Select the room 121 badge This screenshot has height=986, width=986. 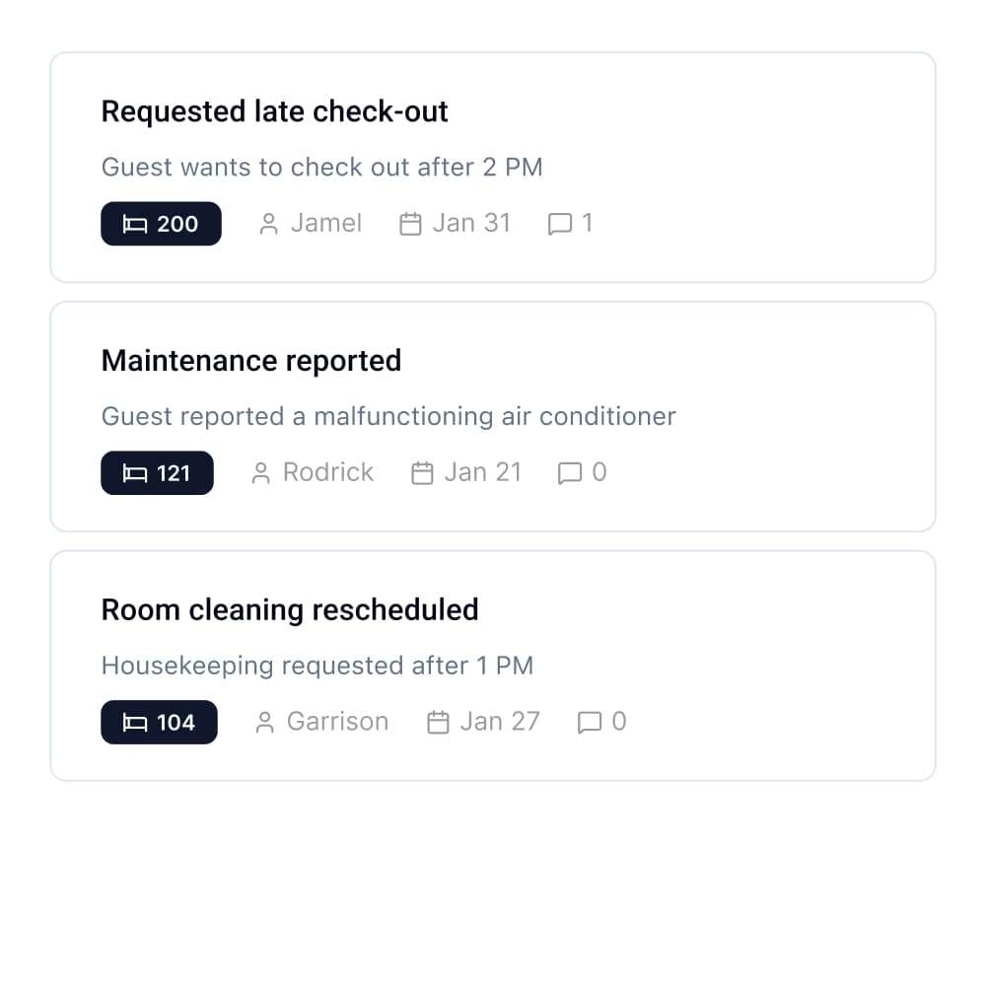click(157, 472)
